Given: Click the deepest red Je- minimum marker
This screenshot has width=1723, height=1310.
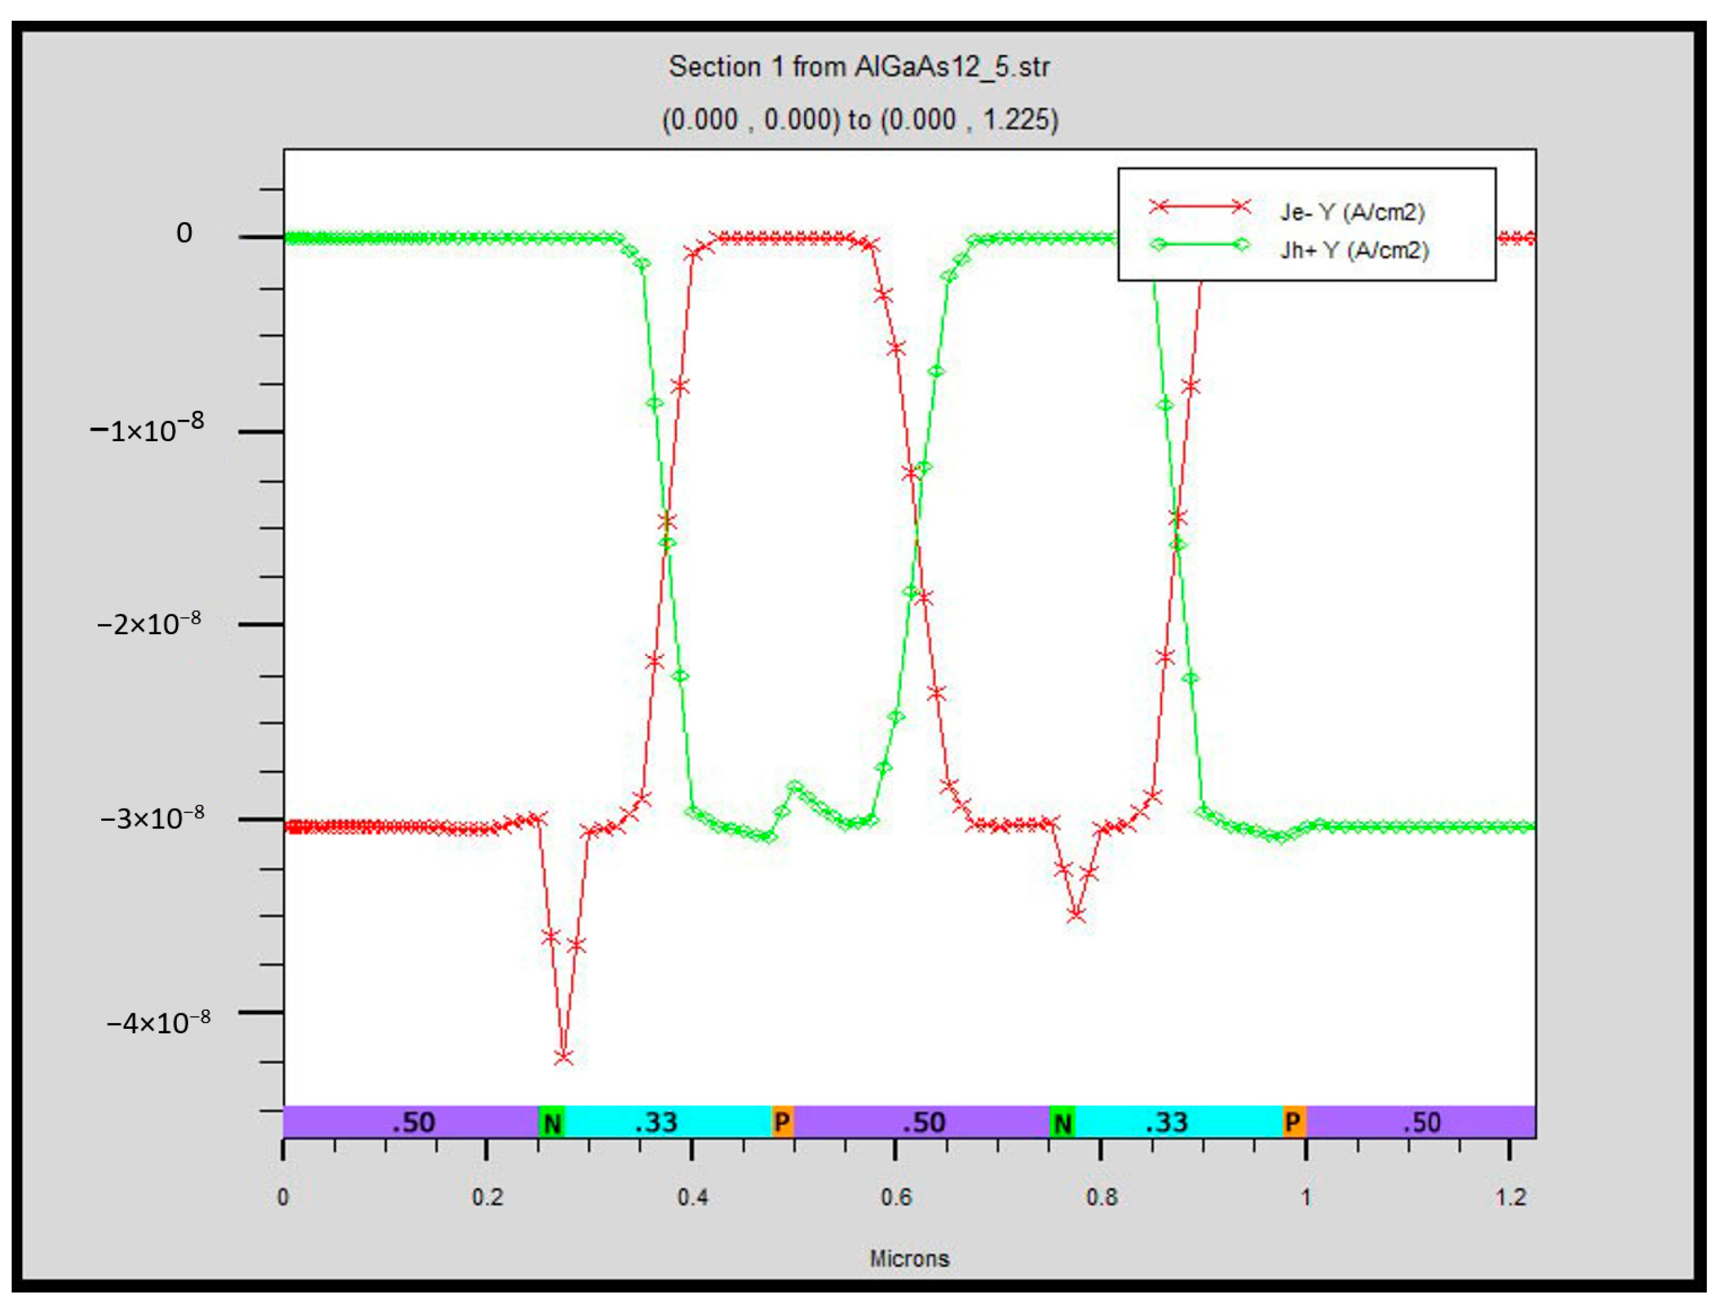Looking at the screenshot, I should click(564, 1057).
